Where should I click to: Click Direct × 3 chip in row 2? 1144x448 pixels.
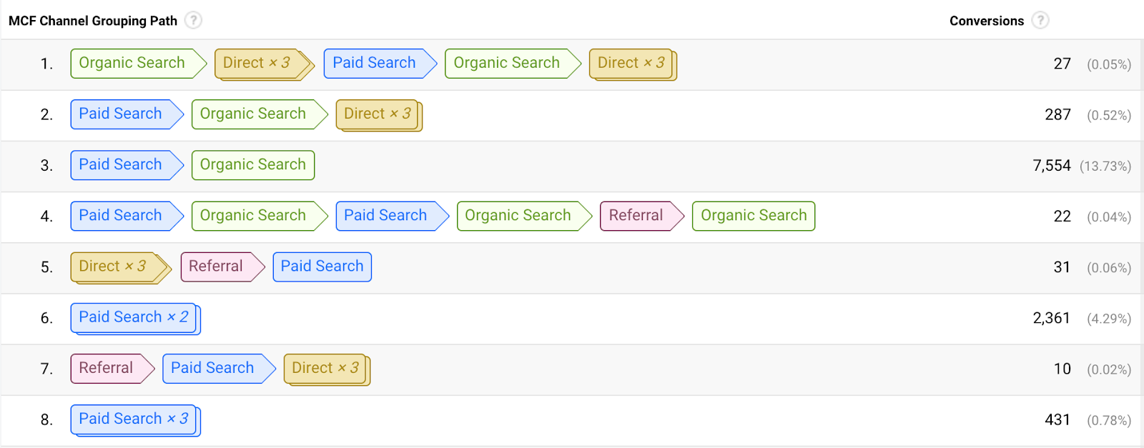coord(378,114)
